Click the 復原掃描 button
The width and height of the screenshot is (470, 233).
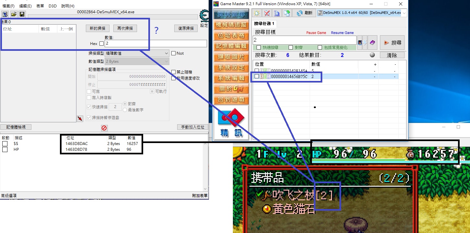186,28
